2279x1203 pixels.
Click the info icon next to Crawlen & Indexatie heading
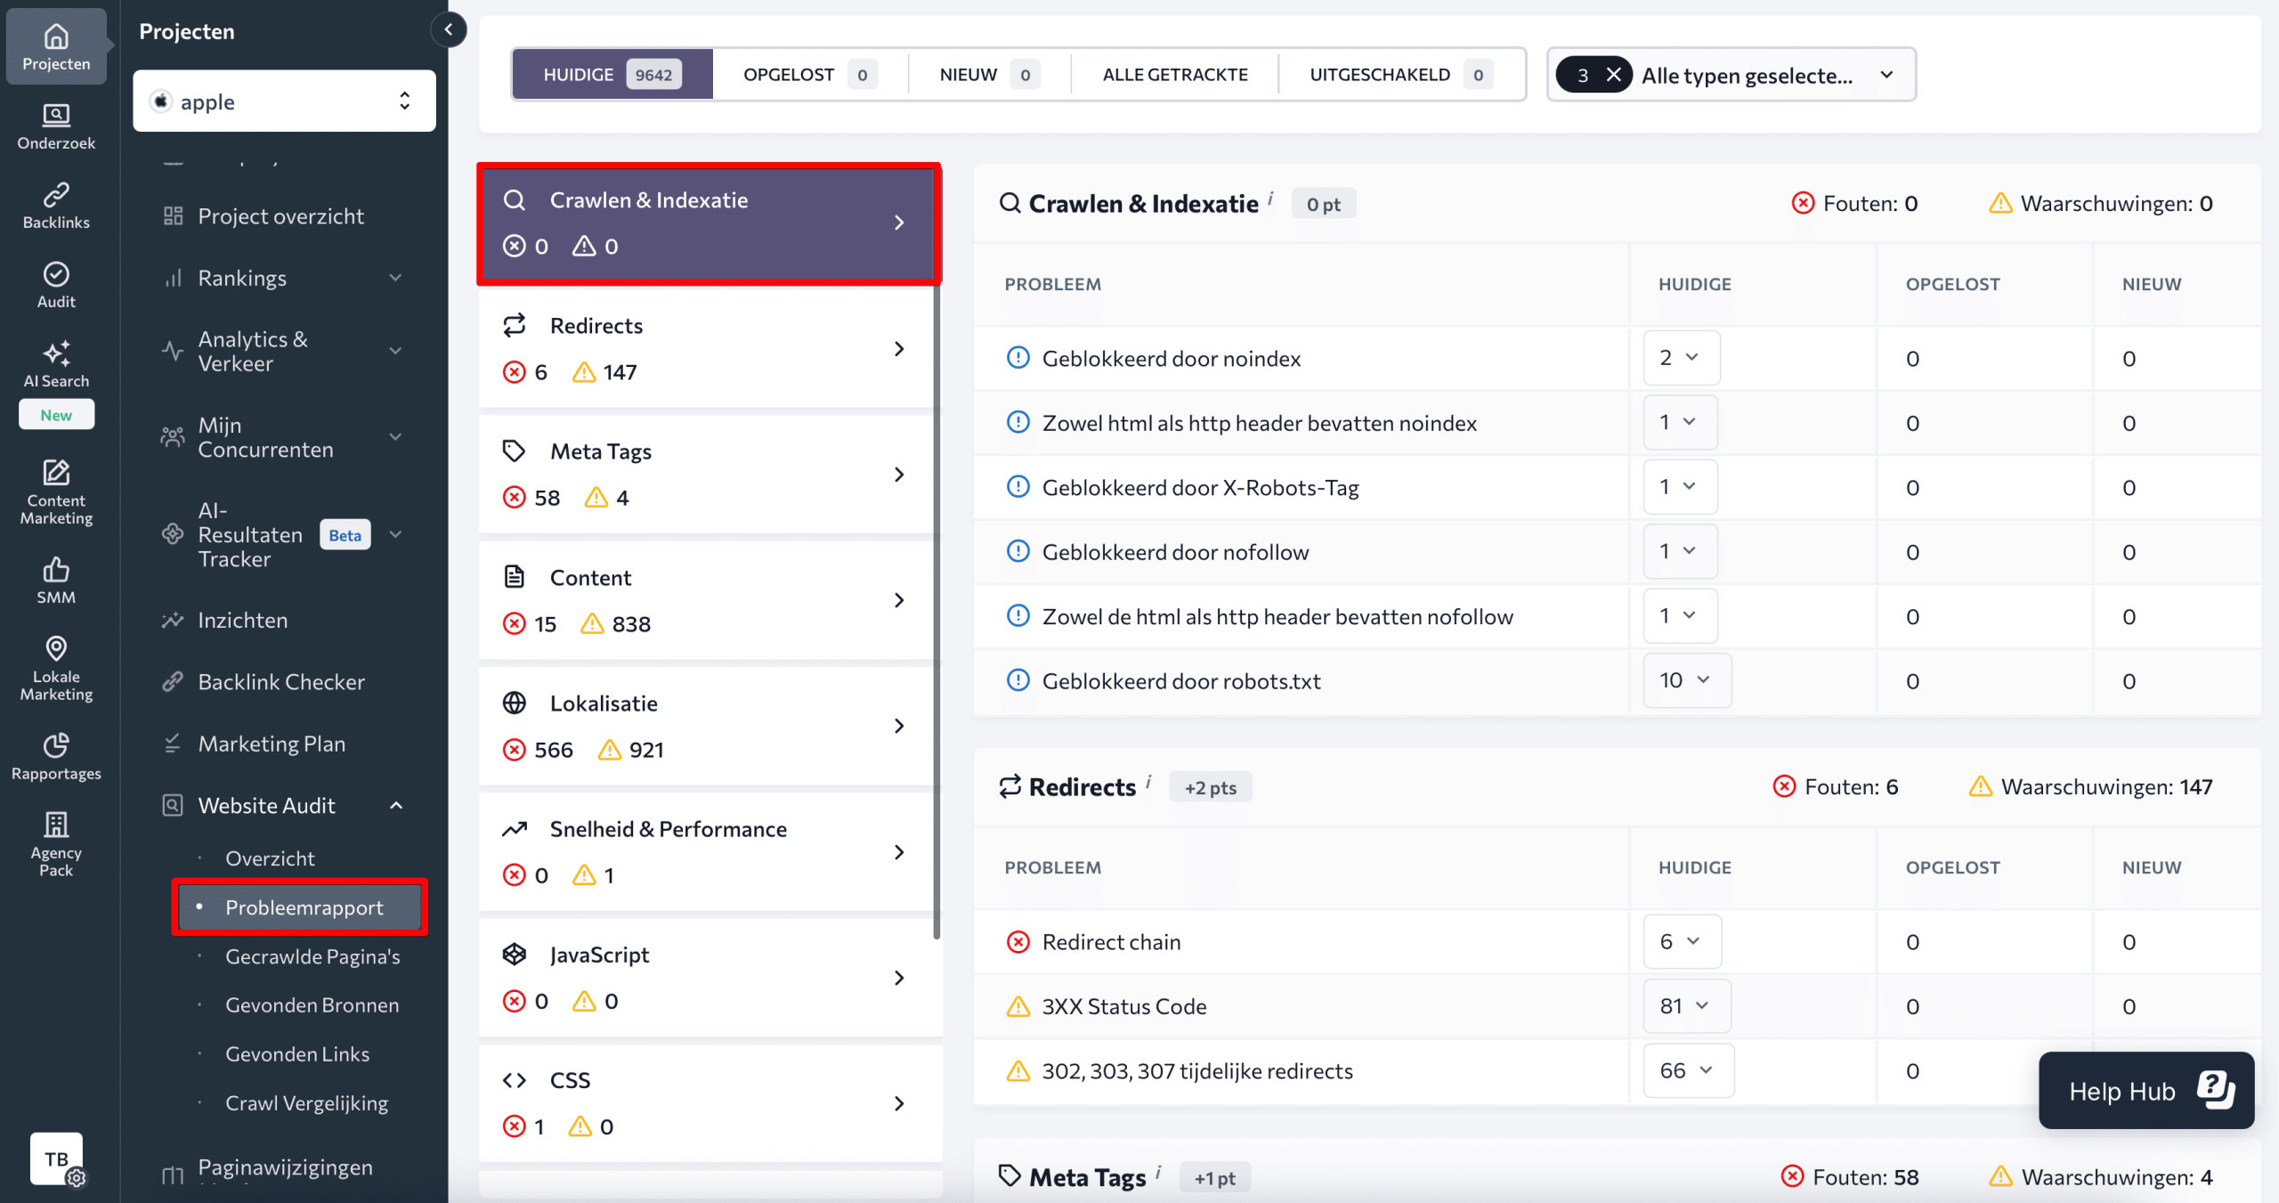coord(1270,198)
